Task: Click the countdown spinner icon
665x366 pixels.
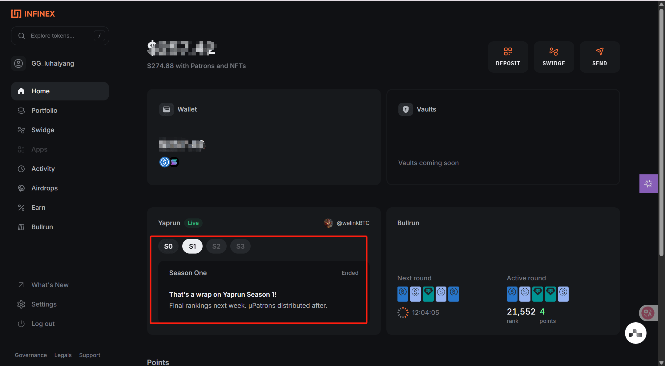Action: pyautogui.click(x=403, y=313)
